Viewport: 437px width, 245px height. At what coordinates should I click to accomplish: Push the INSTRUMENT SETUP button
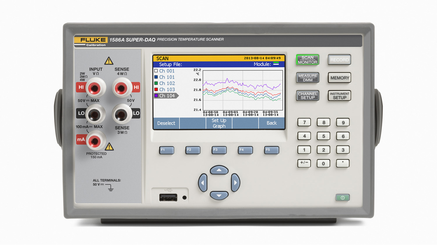339,96
